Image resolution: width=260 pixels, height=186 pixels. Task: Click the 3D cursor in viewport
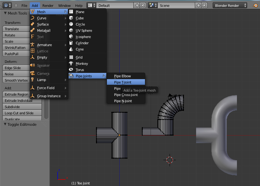point(170,160)
